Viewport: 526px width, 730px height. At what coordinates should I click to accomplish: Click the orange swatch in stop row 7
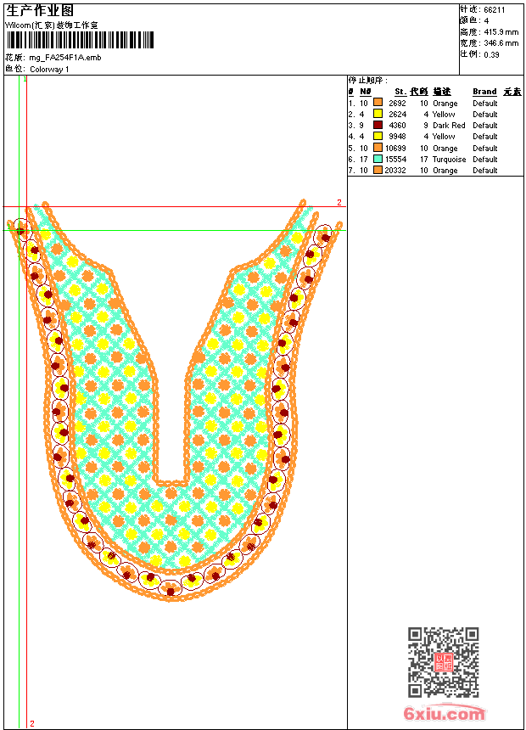378,170
